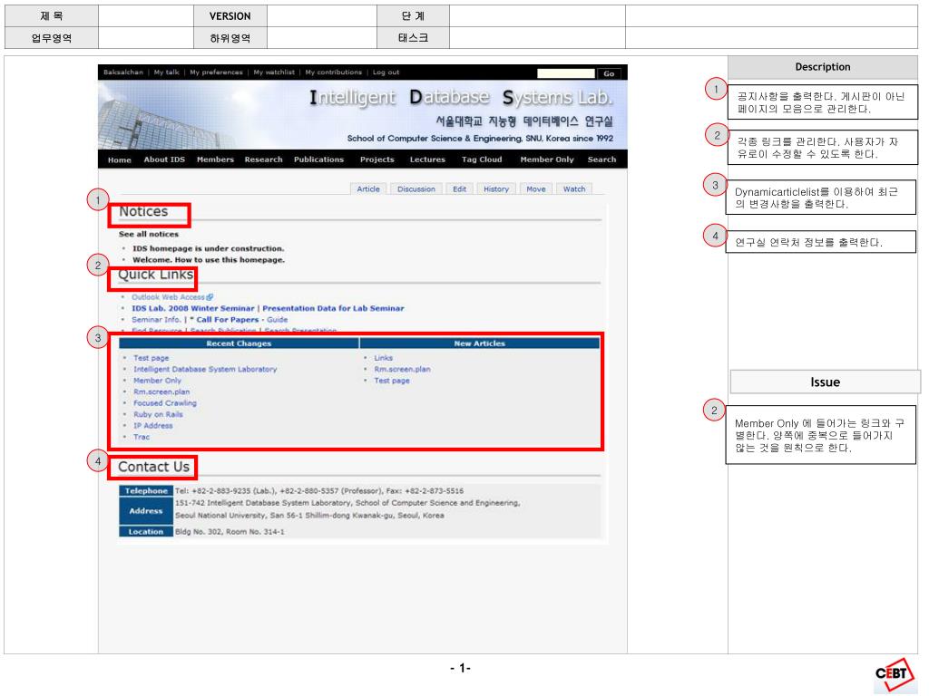Viewport: 929px width, 696px height.
Task: Switch to the Edit tab
Action: click(x=459, y=188)
